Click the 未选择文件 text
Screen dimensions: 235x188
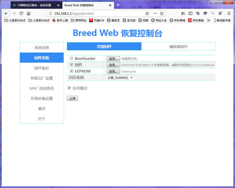(x=130, y=59)
